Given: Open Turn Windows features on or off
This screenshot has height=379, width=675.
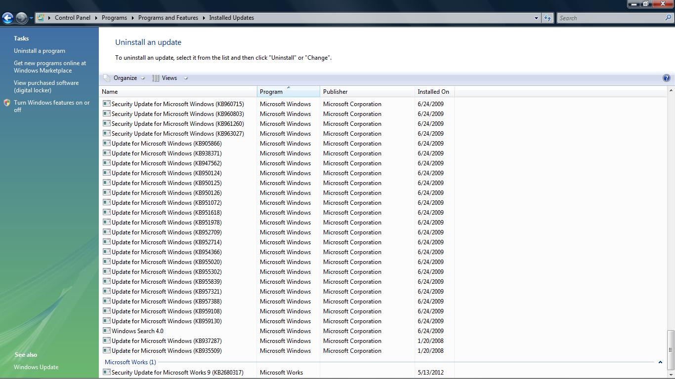Looking at the screenshot, I should click(51, 106).
